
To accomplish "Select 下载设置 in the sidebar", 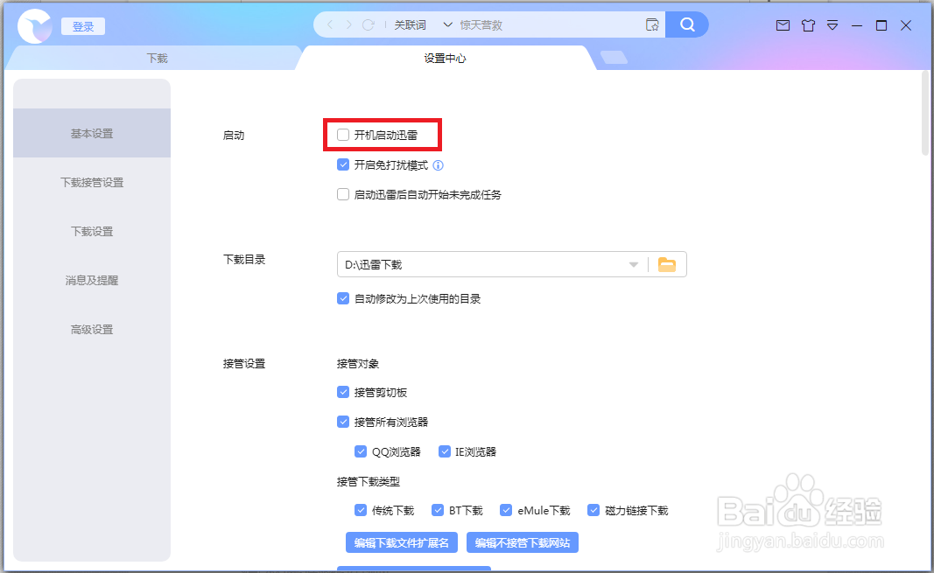I will 92,232.
